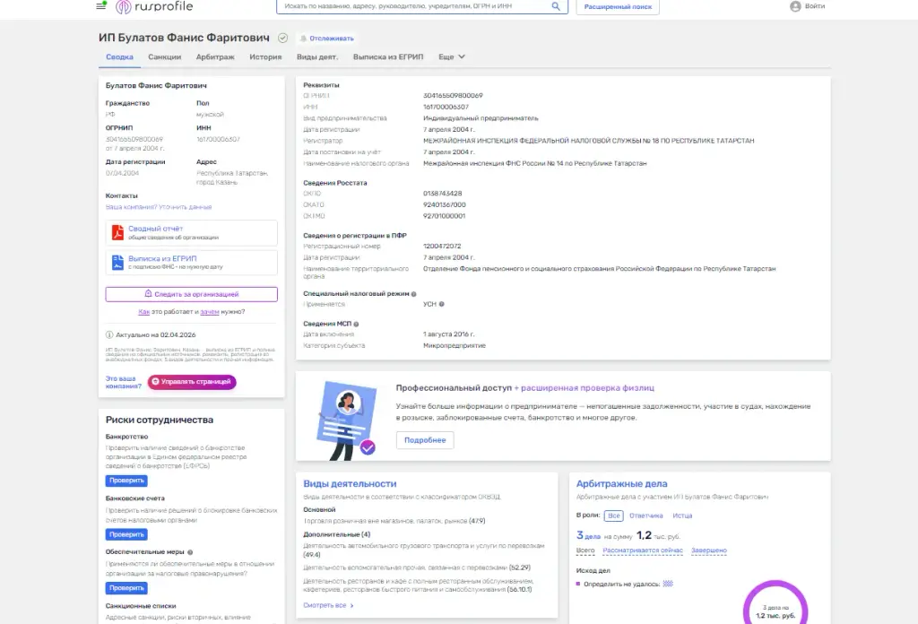Switch to the Санкции tab
This screenshot has width=918, height=624.
click(x=165, y=56)
